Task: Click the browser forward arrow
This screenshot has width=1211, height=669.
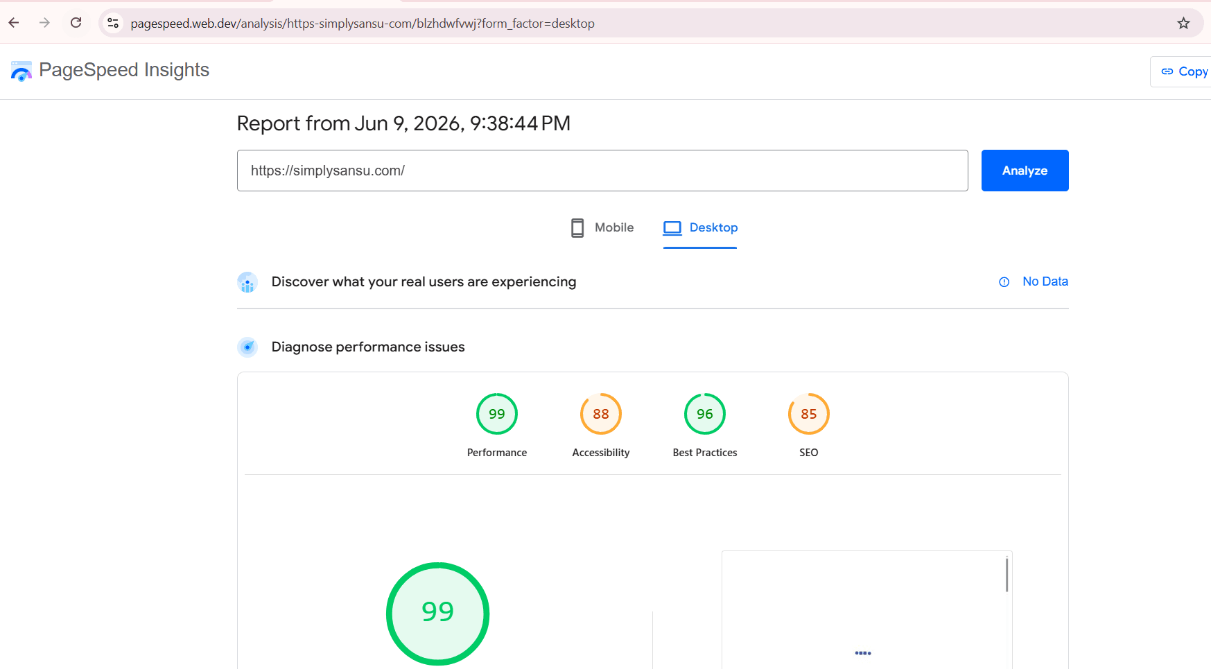Action: click(45, 23)
